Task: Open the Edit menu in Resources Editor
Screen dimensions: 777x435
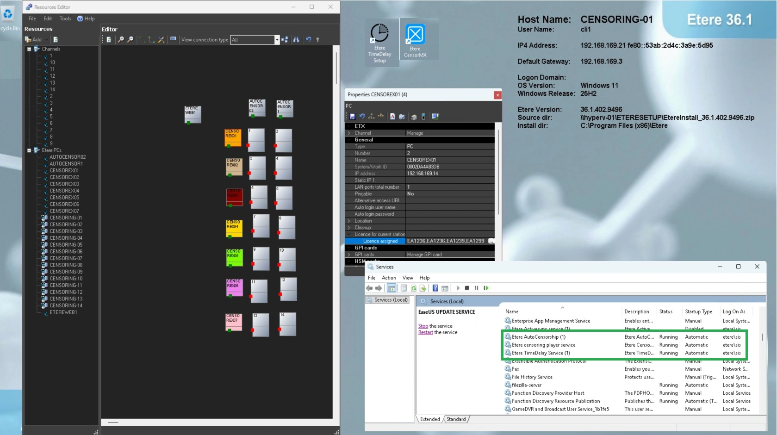Action: click(x=48, y=19)
